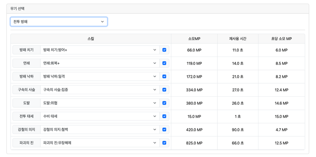Open the 도발:위협 skill dropdown
The image size is (316, 157).
(100, 103)
